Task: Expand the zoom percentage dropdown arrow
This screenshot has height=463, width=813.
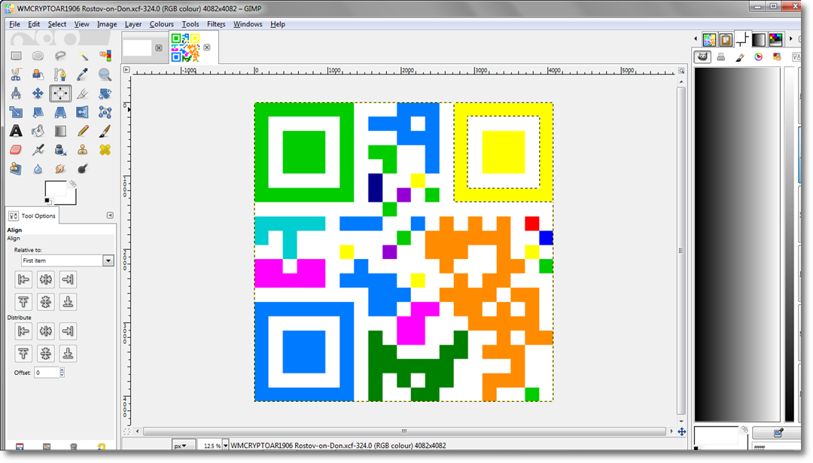Action: 226,446
